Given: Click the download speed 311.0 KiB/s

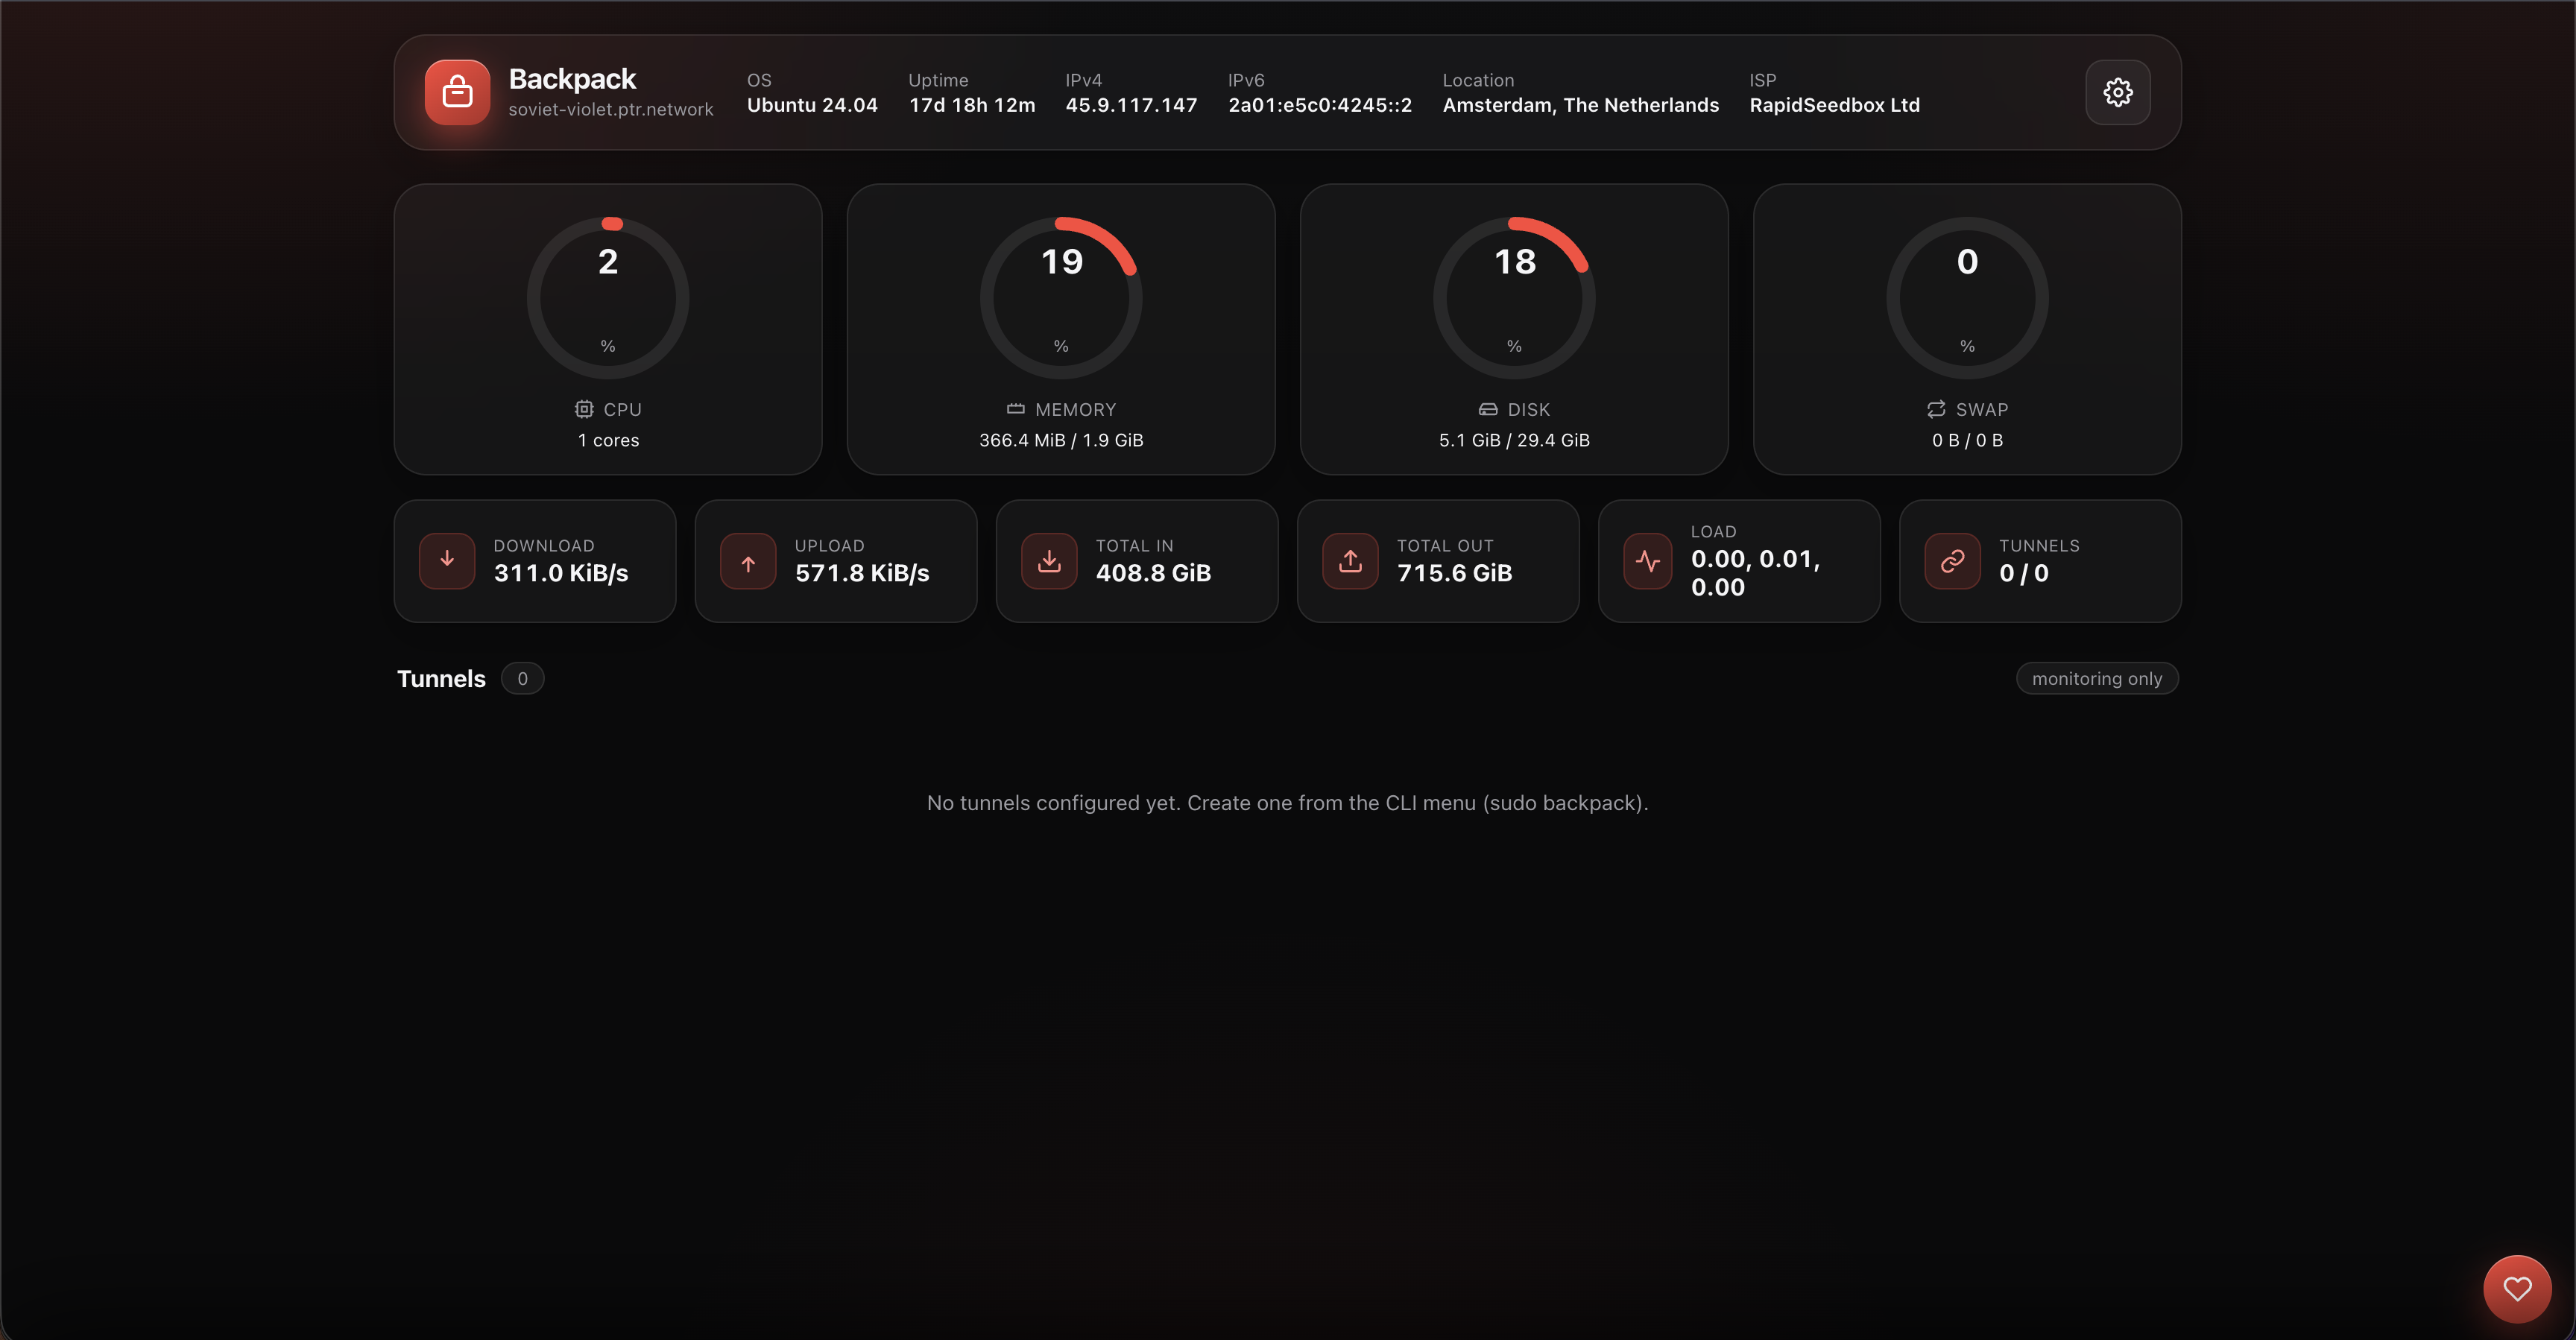Looking at the screenshot, I should [x=561, y=573].
